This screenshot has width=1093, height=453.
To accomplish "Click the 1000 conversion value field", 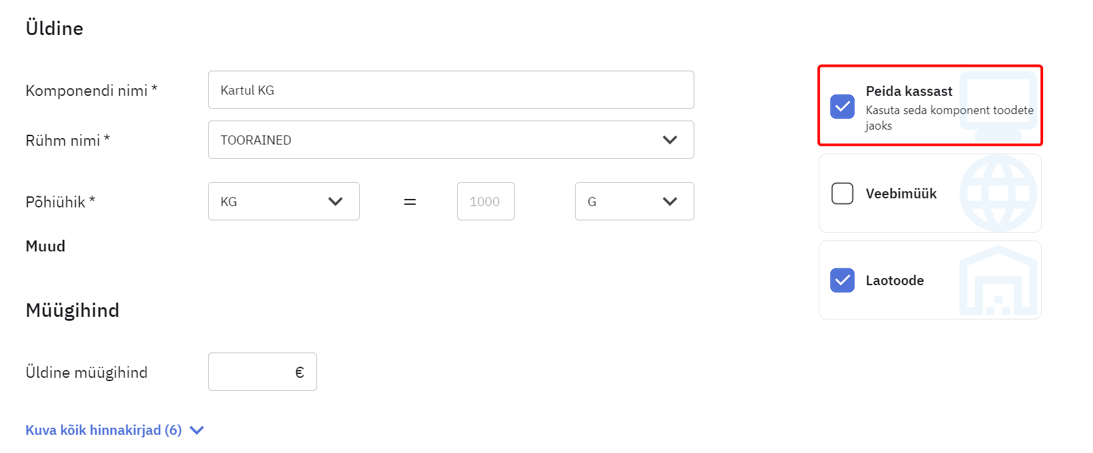I will [485, 202].
